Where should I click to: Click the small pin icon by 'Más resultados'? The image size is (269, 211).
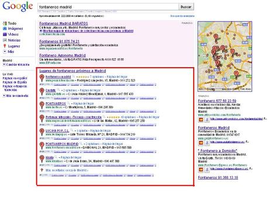coord(42,170)
